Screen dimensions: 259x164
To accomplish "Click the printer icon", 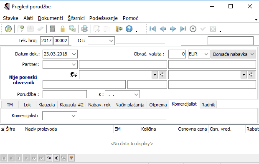I will (x=85, y=29).
